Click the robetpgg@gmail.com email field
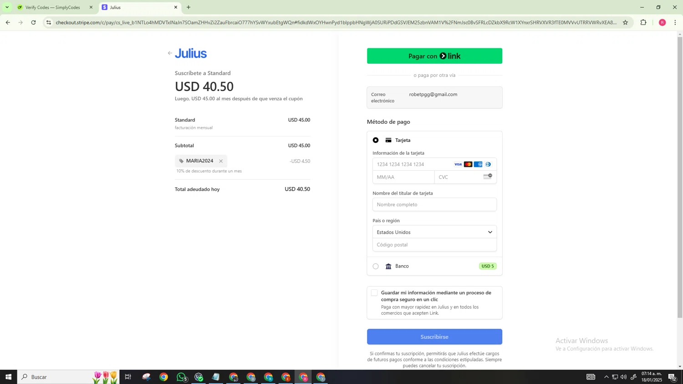This screenshot has height=384, width=683. coord(434,97)
